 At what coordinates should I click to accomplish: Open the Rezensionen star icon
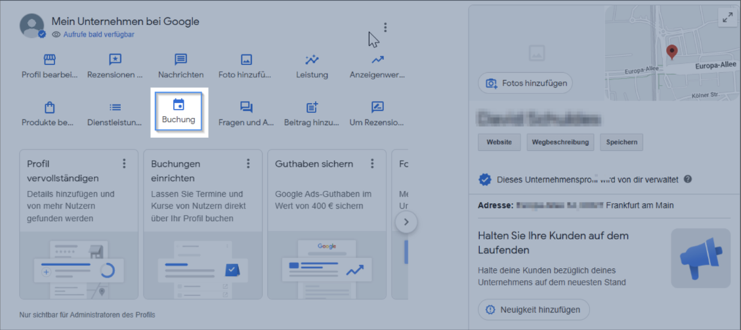(115, 60)
